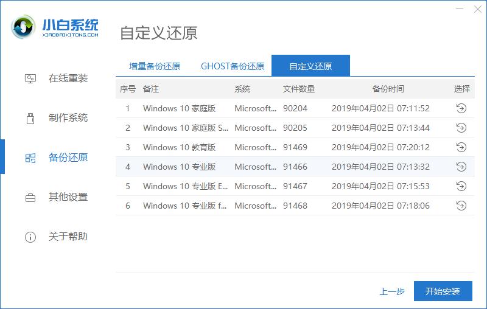Choose restore icon for Windows 10 专业版 row 4
Image resolution: width=487 pixels, height=309 pixels.
(x=461, y=167)
